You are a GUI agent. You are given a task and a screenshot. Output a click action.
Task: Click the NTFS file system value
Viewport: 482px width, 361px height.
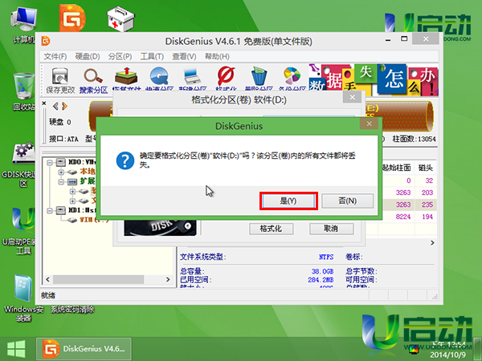pos(326,257)
